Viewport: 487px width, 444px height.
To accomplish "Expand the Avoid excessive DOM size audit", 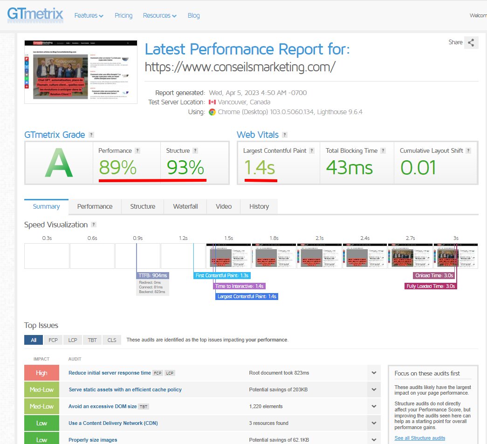I will tap(374, 406).
